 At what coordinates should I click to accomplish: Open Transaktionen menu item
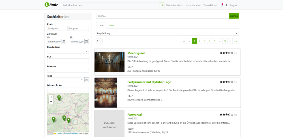point(211,5)
